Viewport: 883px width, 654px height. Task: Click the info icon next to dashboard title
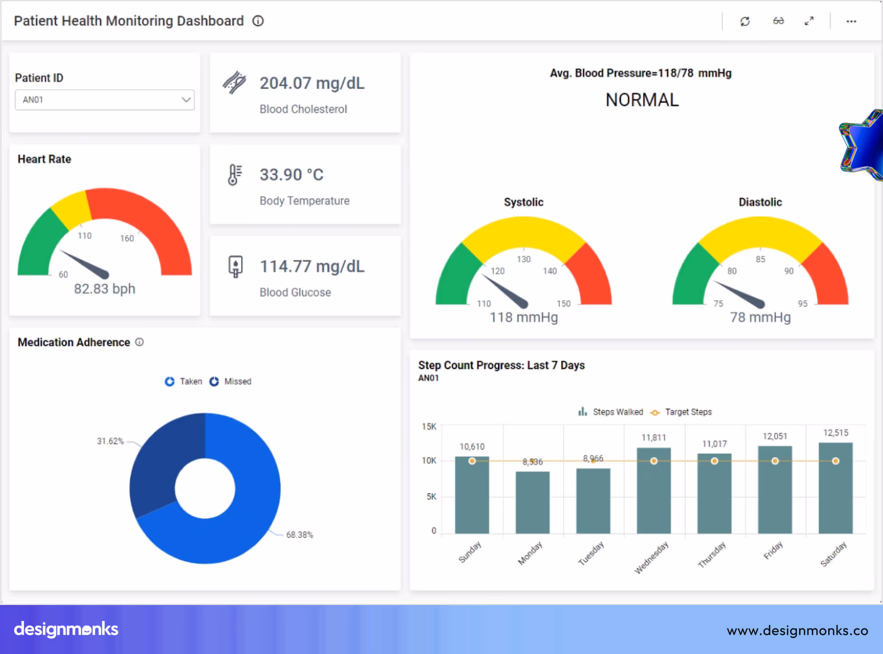(258, 21)
